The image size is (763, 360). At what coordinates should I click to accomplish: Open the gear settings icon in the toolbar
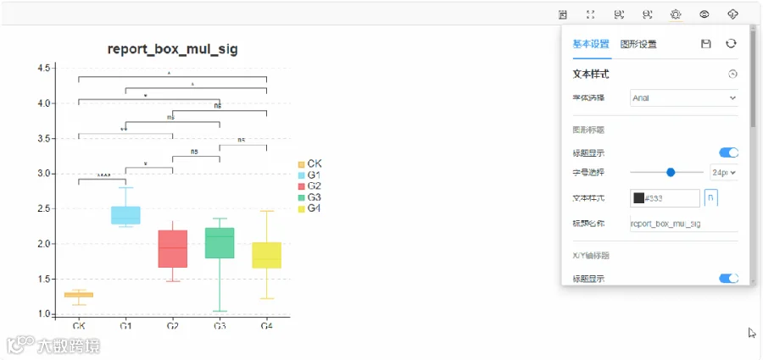pos(676,14)
